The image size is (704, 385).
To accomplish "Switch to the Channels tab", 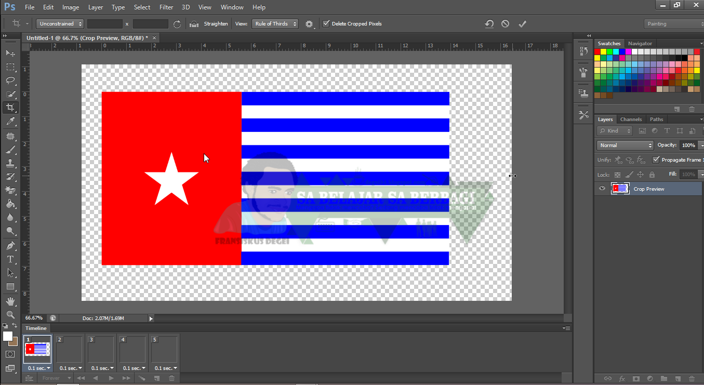I will [631, 120].
